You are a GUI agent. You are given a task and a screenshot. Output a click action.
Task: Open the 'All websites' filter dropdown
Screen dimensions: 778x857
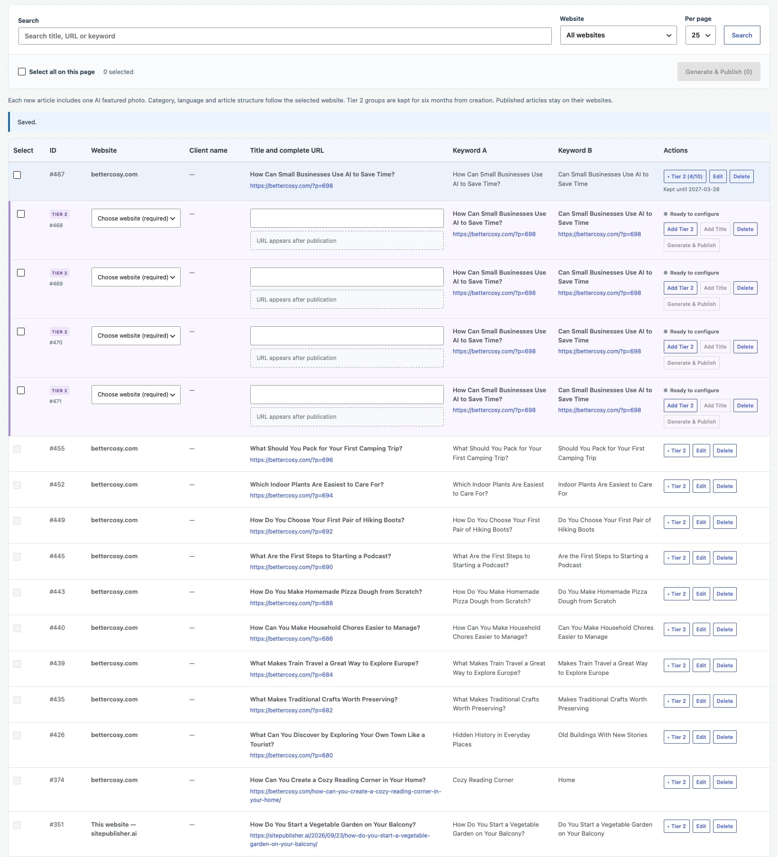point(619,35)
